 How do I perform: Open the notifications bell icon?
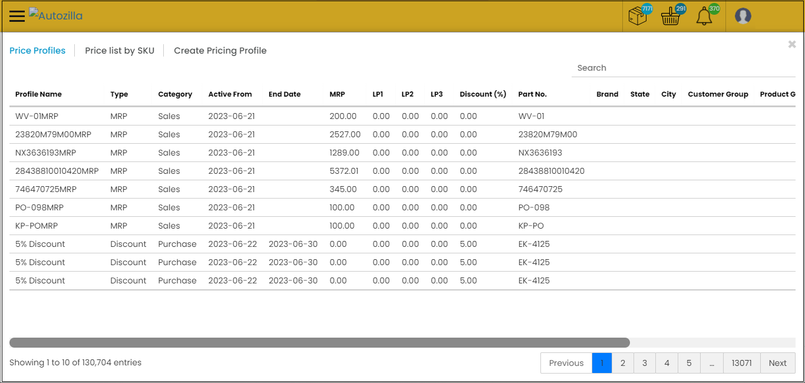pos(704,16)
